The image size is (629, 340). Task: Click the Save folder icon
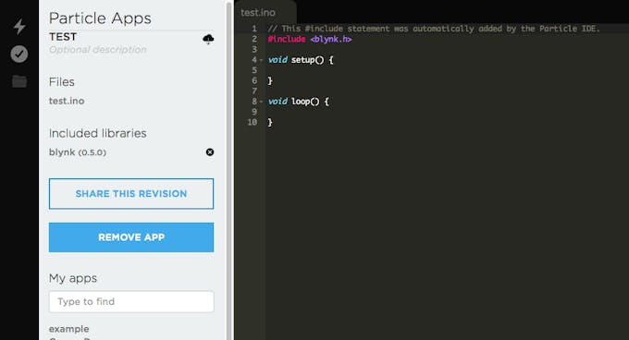pyautogui.click(x=19, y=81)
